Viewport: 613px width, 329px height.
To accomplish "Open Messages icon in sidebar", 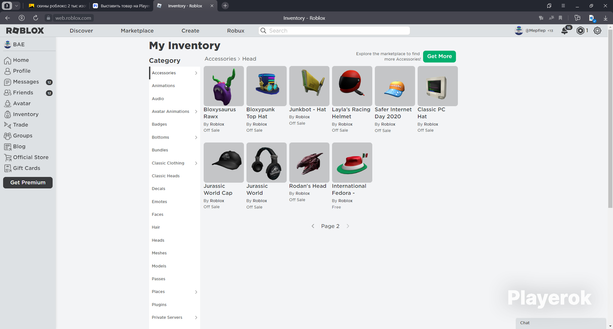I will 8,82.
